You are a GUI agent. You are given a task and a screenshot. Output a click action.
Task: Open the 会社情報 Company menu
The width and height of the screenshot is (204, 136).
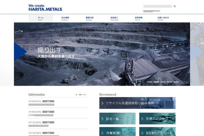pyautogui.click(x=65, y=18)
